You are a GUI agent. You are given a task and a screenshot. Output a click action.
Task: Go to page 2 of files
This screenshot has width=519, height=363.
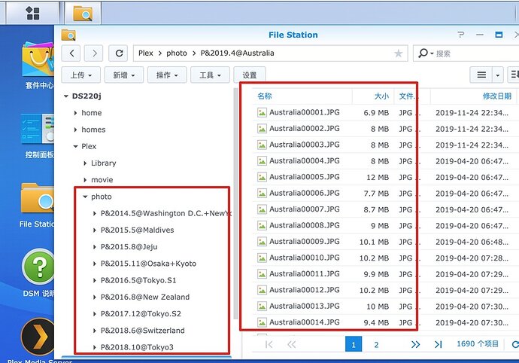[x=376, y=345]
